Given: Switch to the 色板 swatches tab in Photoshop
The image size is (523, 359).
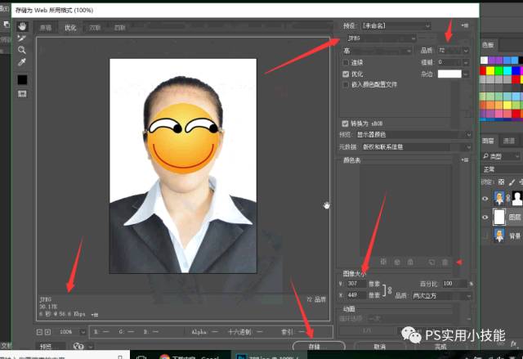Looking at the screenshot, I should click(x=488, y=45).
